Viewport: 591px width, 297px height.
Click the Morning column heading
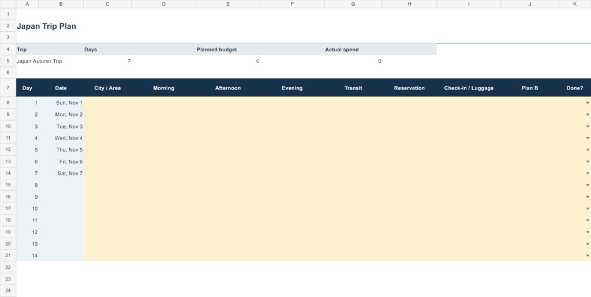click(163, 88)
